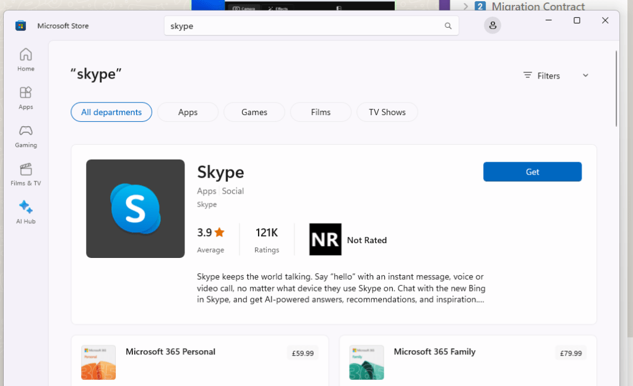The image size is (633, 386).
Task: Open the Apps section in the sidebar
Action: [26, 98]
